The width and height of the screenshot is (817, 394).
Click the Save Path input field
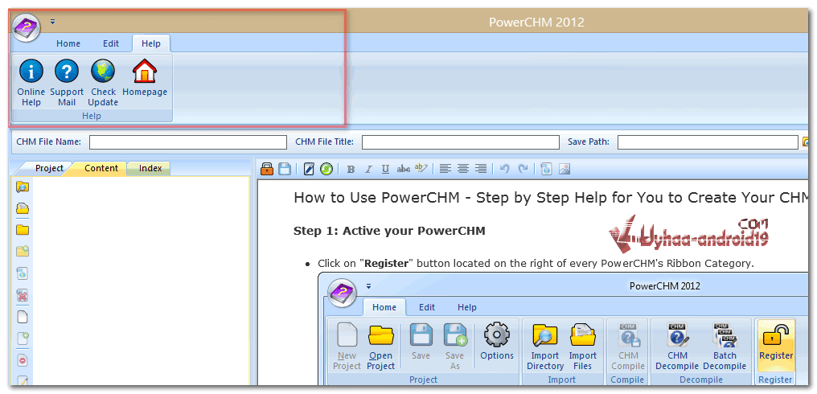click(x=708, y=142)
